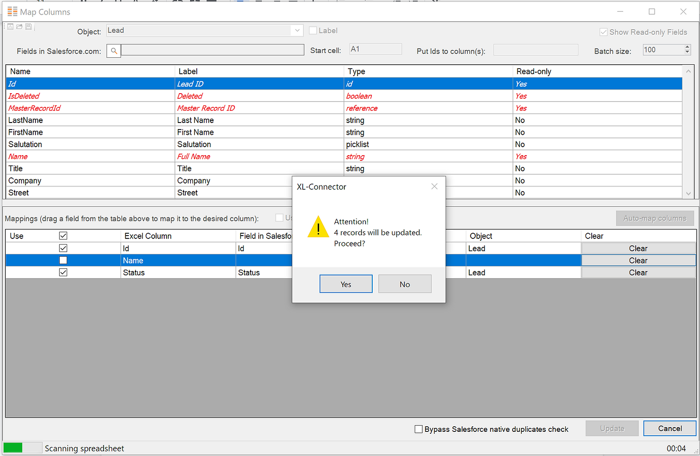Click the new mapping toolbar icon

(x=10, y=27)
